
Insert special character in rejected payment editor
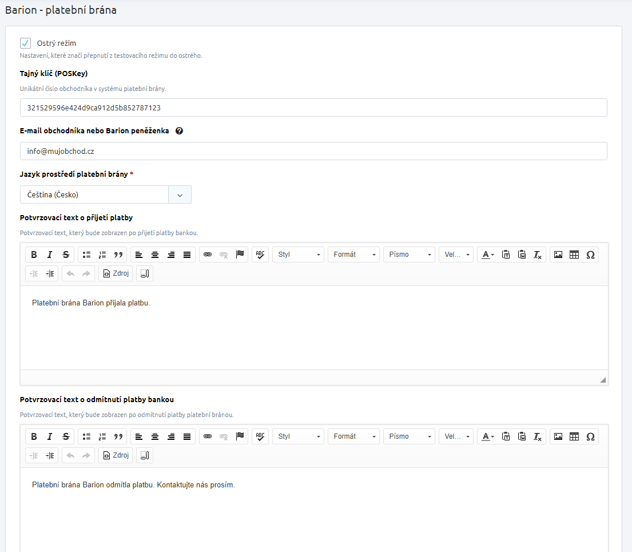pos(590,436)
